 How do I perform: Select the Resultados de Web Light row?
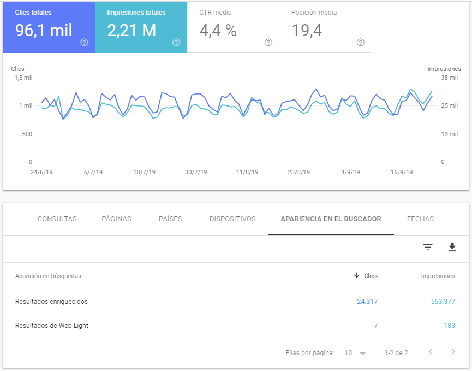coord(52,326)
